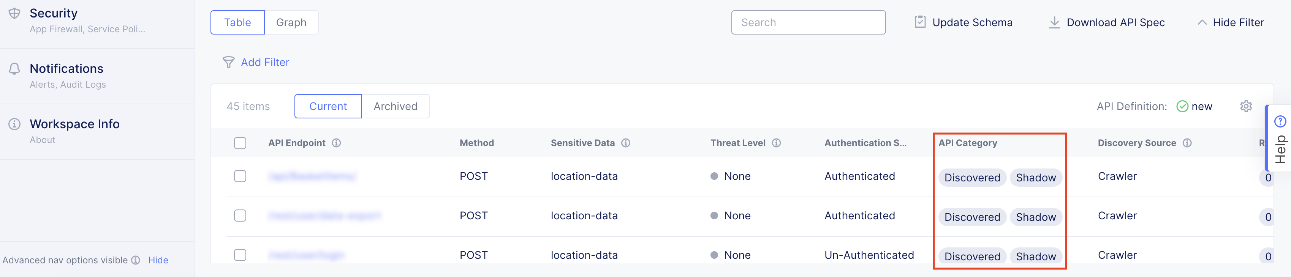
Task: Click Discovered tag in first row
Action: [x=972, y=177]
